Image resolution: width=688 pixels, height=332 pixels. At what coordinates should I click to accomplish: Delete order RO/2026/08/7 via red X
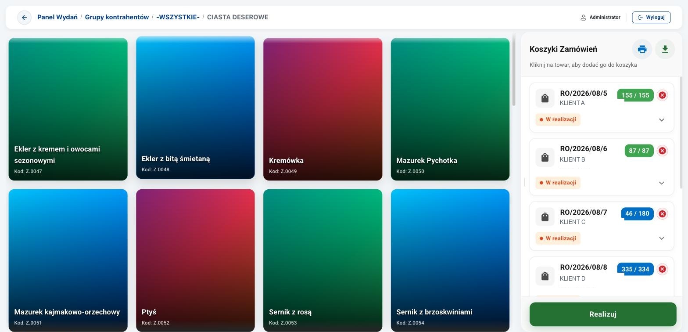663,214
